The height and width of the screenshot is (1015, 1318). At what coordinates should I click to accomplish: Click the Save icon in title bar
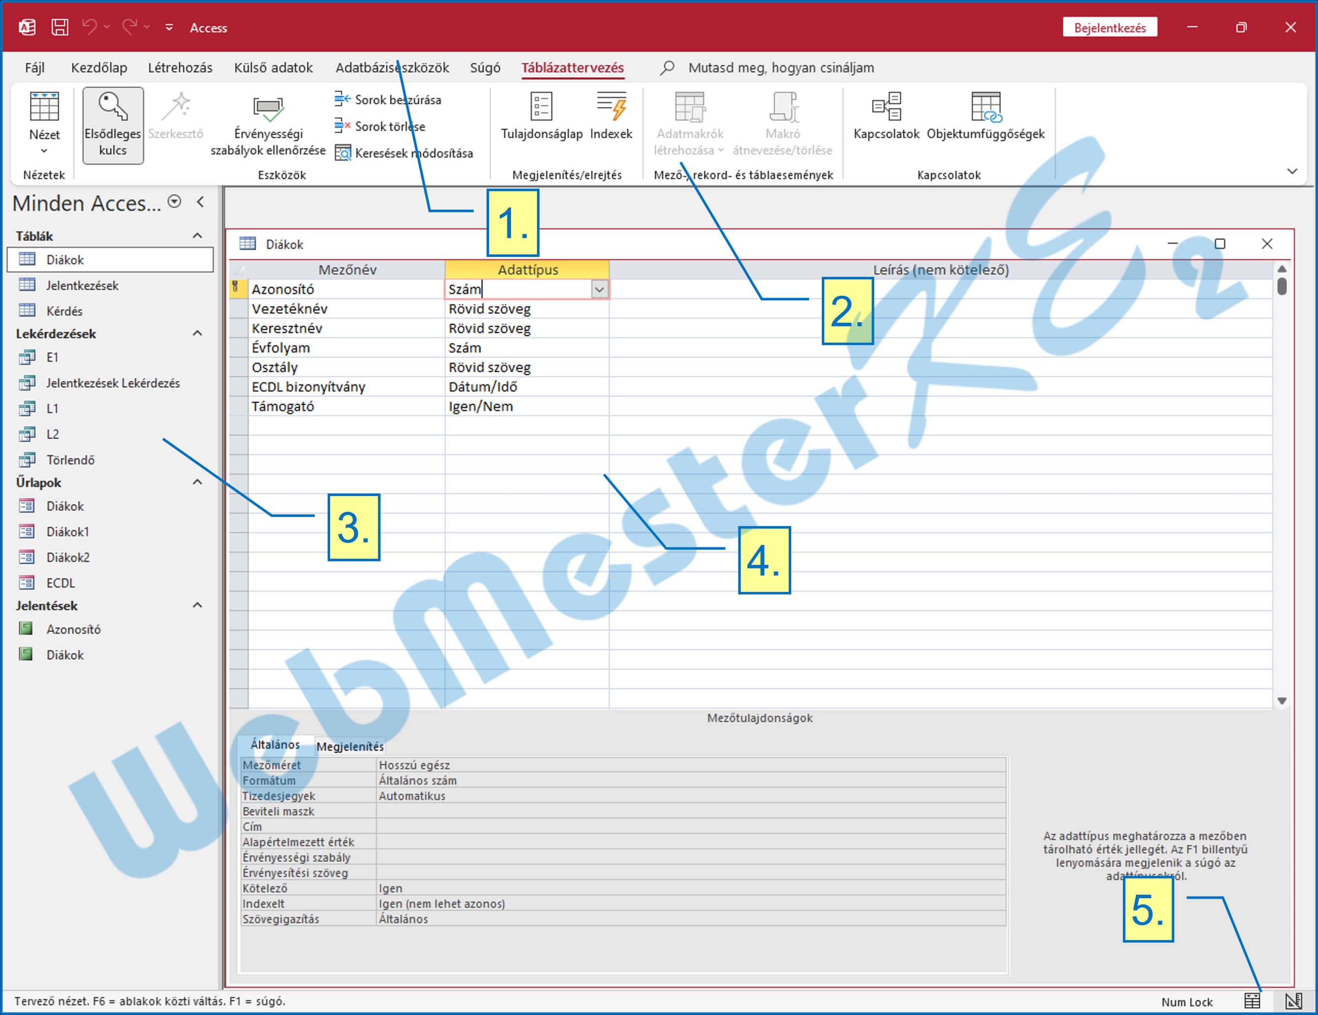pos(59,27)
